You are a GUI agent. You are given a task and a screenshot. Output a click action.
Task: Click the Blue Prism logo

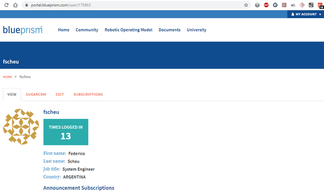(x=22, y=30)
